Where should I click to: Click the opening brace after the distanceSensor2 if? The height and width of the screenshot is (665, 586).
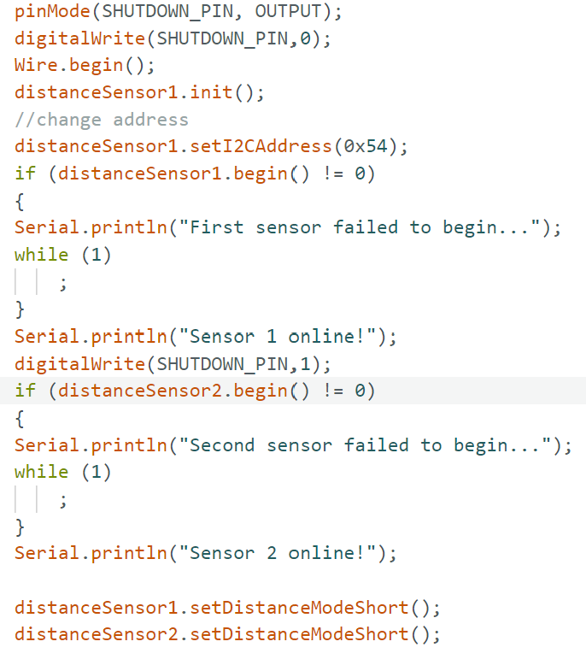pyautogui.click(x=20, y=419)
